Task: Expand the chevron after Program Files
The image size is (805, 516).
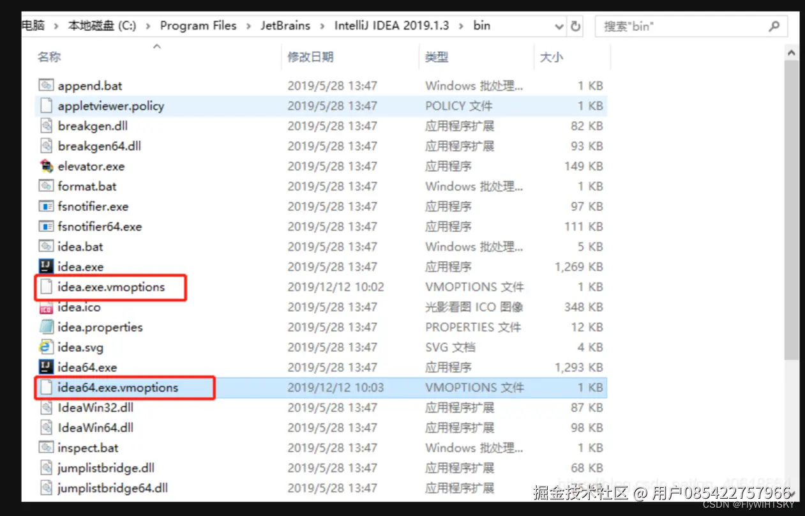Action: (x=248, y=26)
